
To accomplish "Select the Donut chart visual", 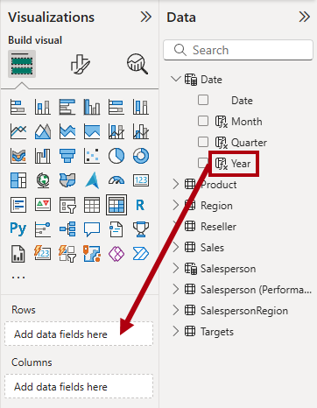I will click(141, 156).
